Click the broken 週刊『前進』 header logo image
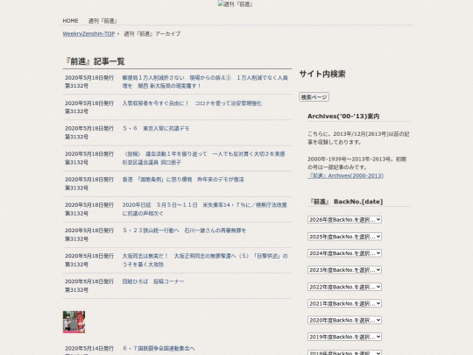Screen dimensions: 473x355 pos(236,4)
